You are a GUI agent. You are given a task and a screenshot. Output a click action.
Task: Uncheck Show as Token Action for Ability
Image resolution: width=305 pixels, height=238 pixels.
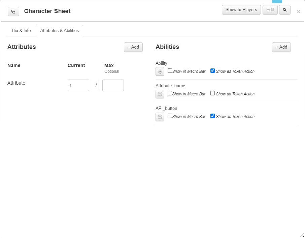213,71
